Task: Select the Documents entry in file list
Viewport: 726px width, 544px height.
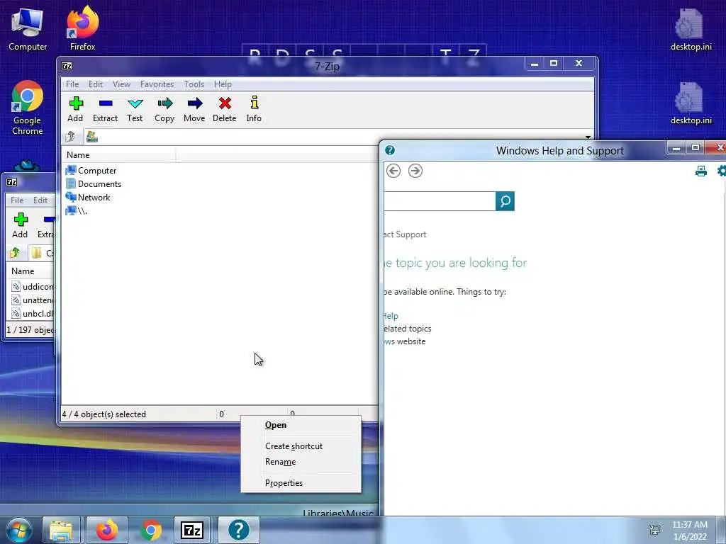Action: (x=94, y=183)
